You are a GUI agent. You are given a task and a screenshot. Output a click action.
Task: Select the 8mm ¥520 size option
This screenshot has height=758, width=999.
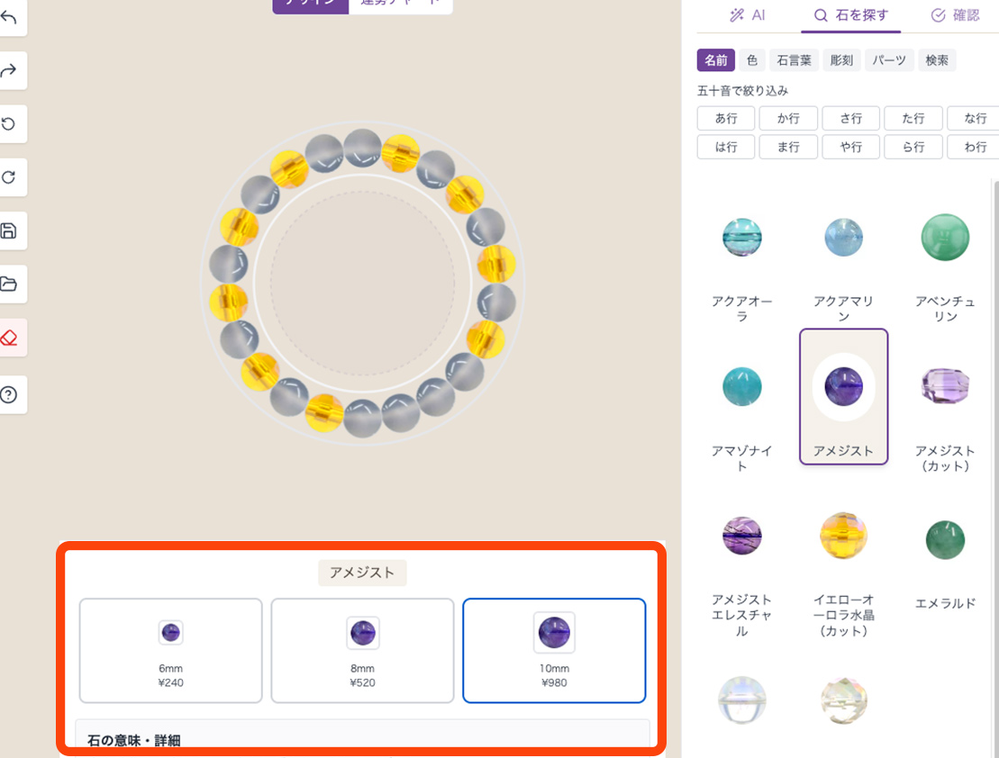tap(362, 650)
